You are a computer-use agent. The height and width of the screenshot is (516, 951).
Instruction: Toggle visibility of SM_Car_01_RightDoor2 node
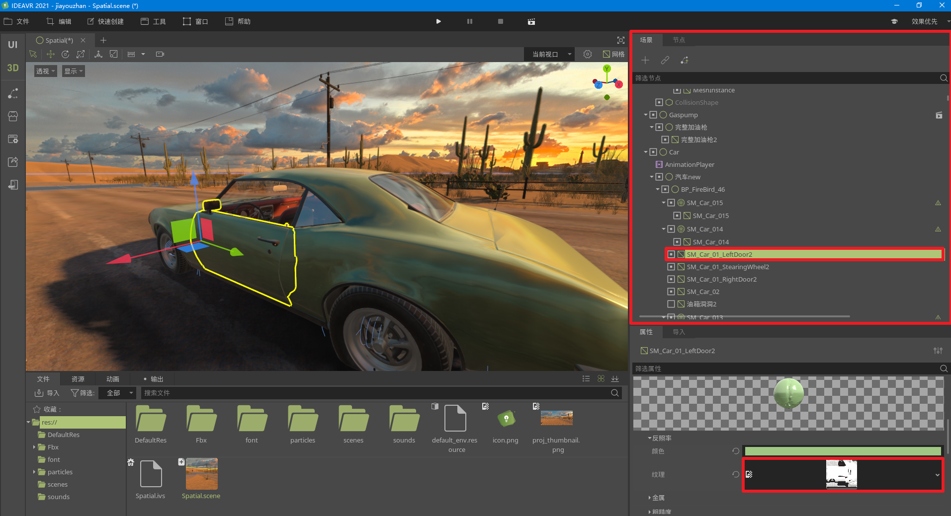click(671, 280)
